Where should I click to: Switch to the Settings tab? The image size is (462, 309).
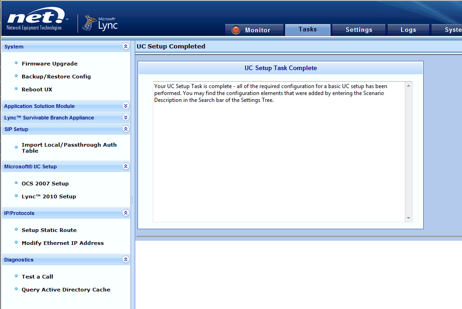click(359, 29)
